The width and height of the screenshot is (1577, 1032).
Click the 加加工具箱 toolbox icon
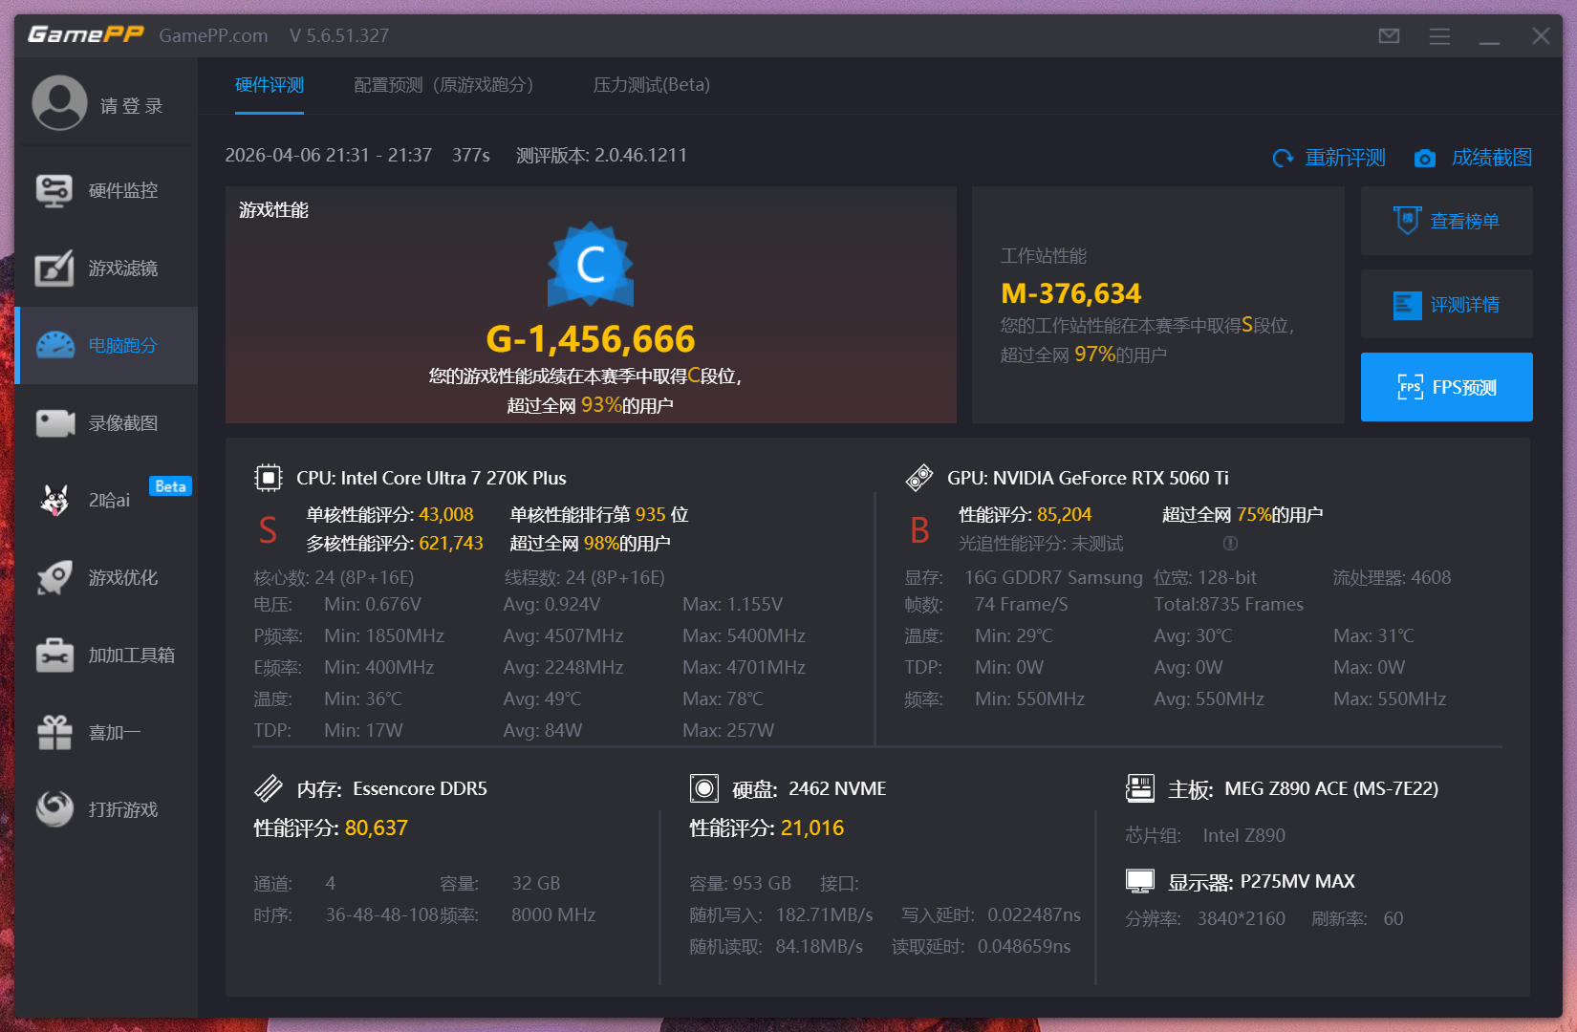tap(54, 656)
